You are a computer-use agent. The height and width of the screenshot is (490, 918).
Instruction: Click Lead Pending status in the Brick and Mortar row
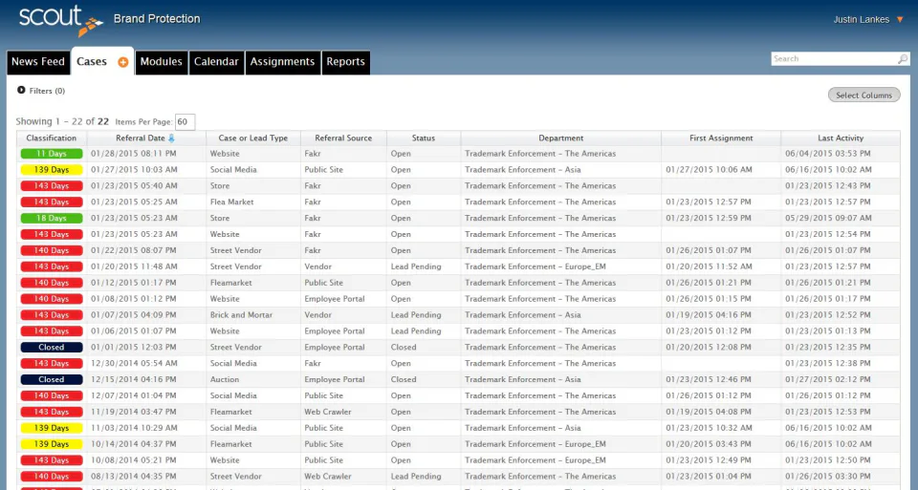pos(416,314)
